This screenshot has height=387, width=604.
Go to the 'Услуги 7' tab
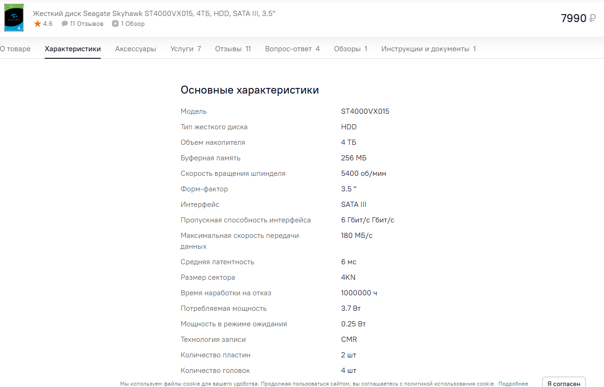click(x=185, y=49)
